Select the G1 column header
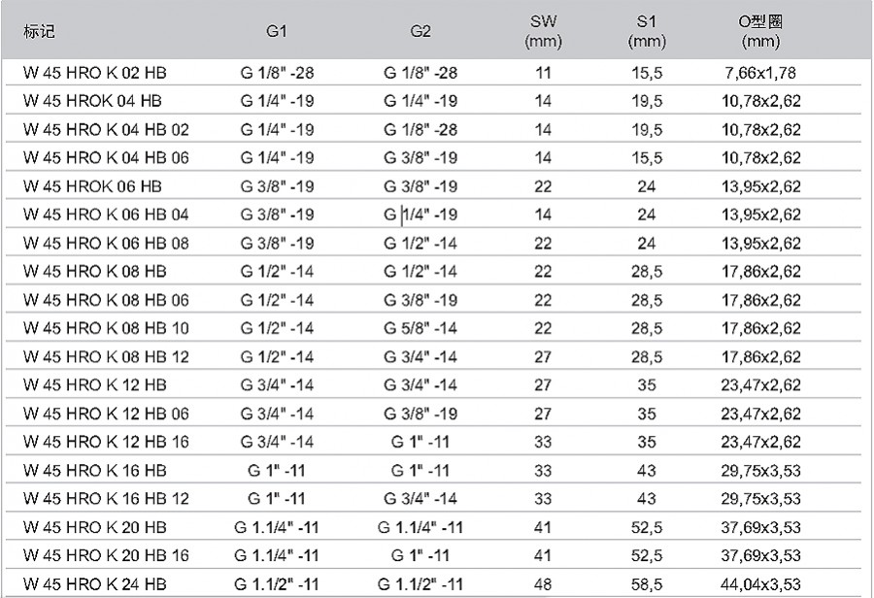 (x=277, y=31)
